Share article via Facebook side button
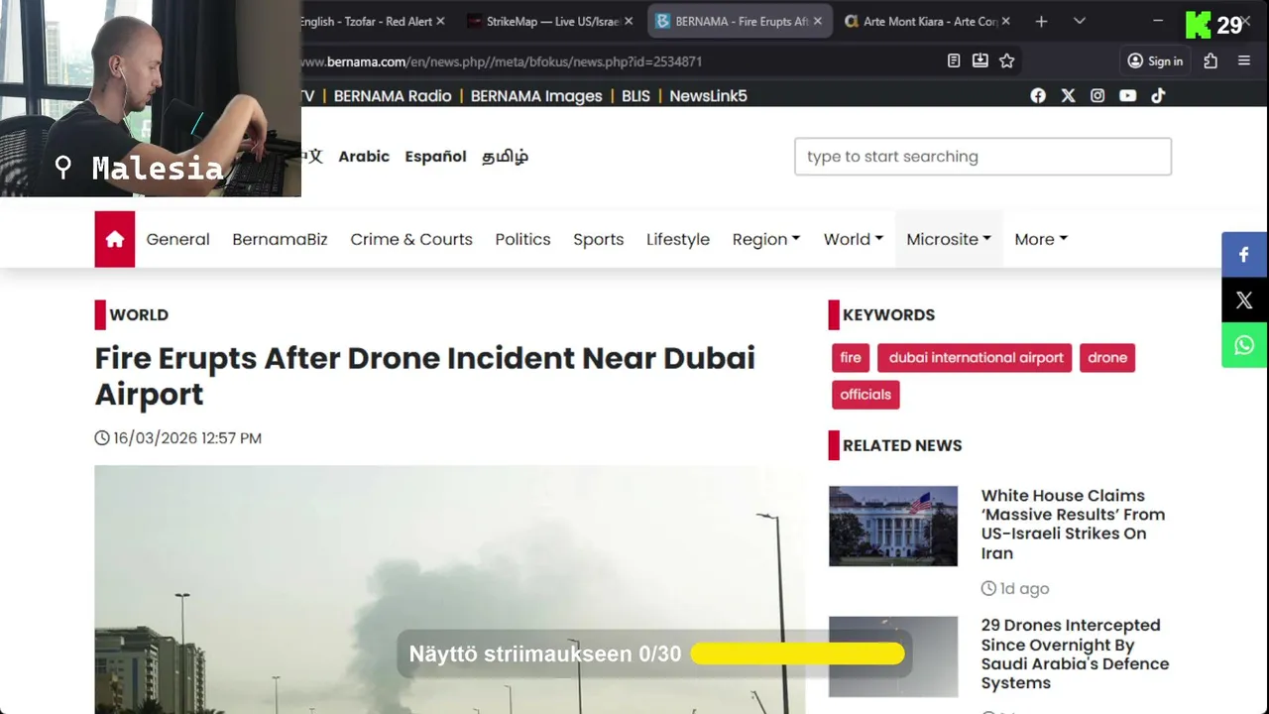The width and height of the screenshot is (1269, 714). (x=1244, y=255)
